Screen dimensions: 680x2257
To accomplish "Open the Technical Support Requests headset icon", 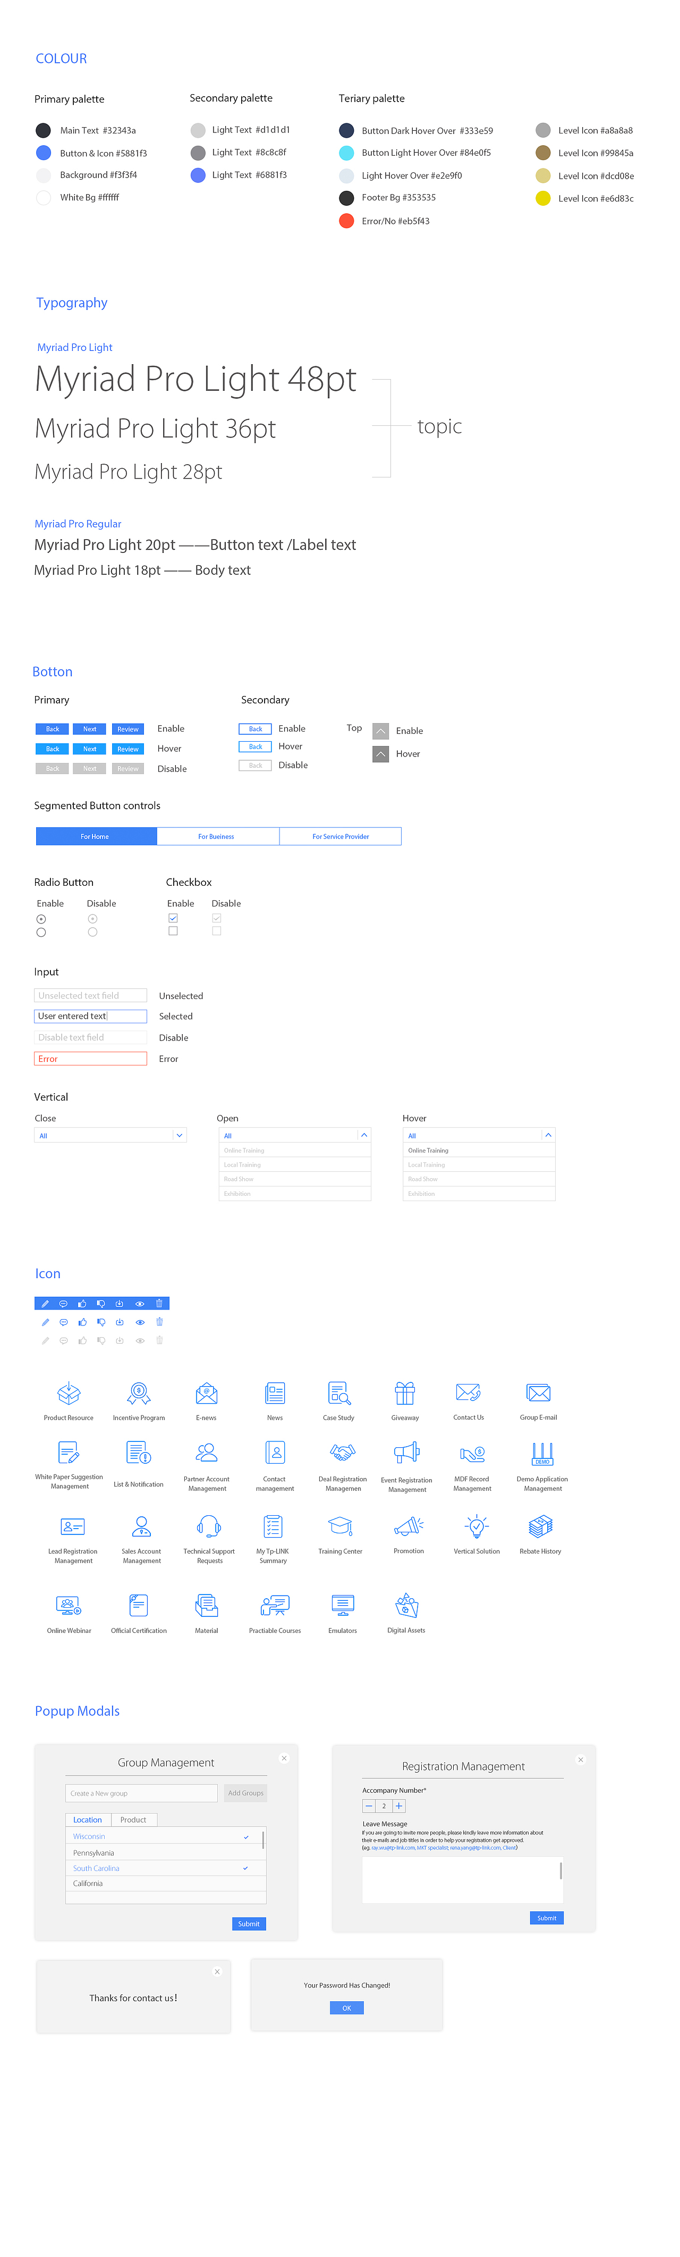I will point(209,1526).
